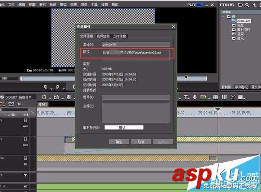Image resolution: width=261 pixels, height=192 pixels.
Task: Open the 视图 menu
Action: pyautogui.click(x=32, y=5)
